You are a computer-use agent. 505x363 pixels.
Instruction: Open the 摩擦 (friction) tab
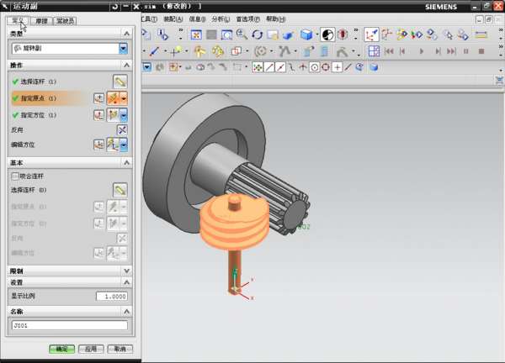41,21
